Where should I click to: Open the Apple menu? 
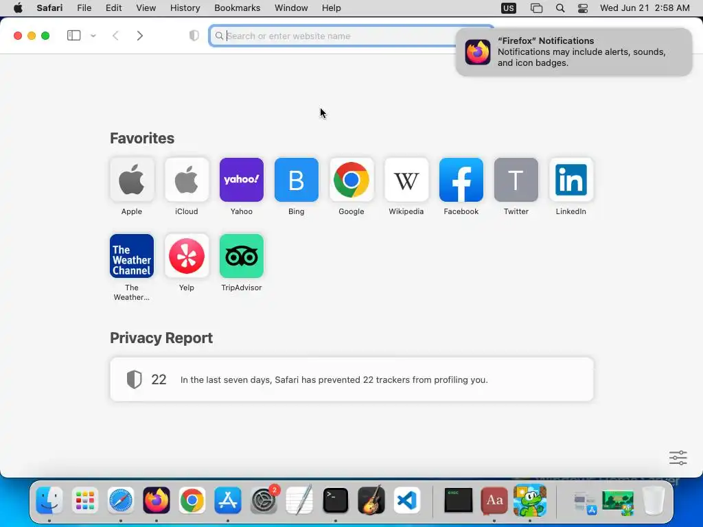point(18,8)
